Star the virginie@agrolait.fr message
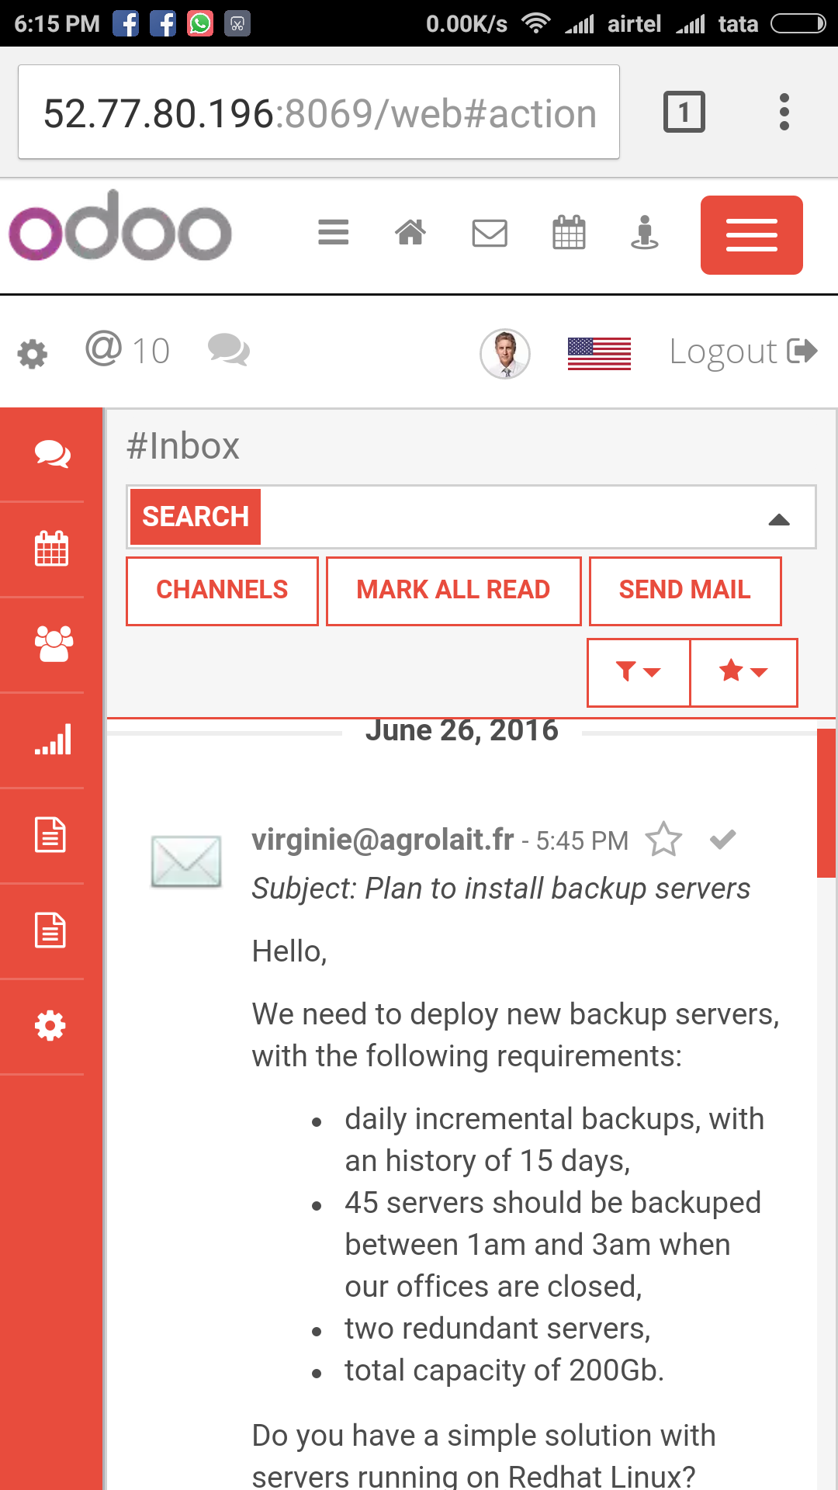The width and height of the screenshot is (838, 1490). (x=663, y=839)
